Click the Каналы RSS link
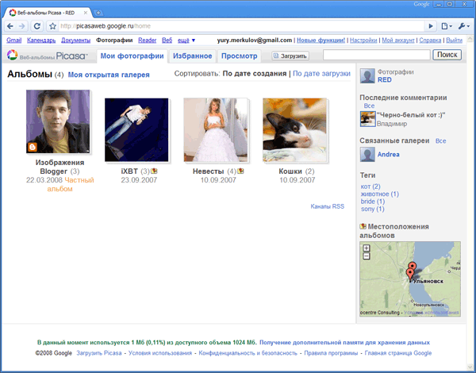The height and width of the screenshot is (373, 476). (x=327, y=206)
